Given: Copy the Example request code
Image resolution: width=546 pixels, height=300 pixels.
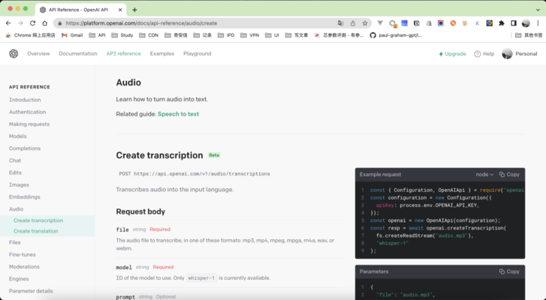Looking at the screenshot, I should click(509, 175).
